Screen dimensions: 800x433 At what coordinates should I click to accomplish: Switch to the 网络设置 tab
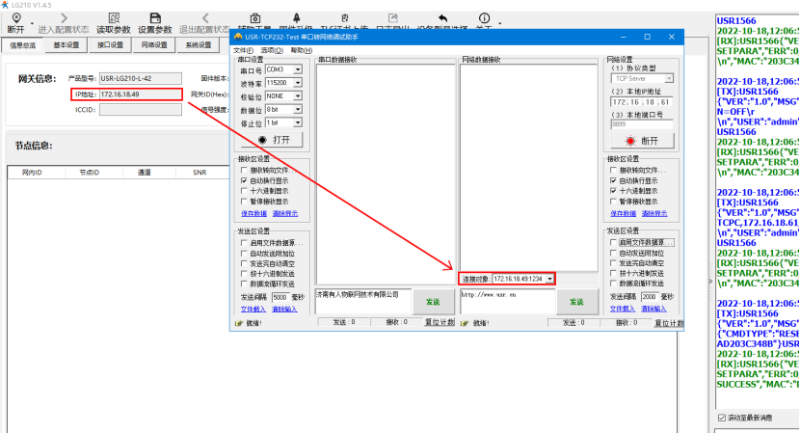tap(154, 45)
